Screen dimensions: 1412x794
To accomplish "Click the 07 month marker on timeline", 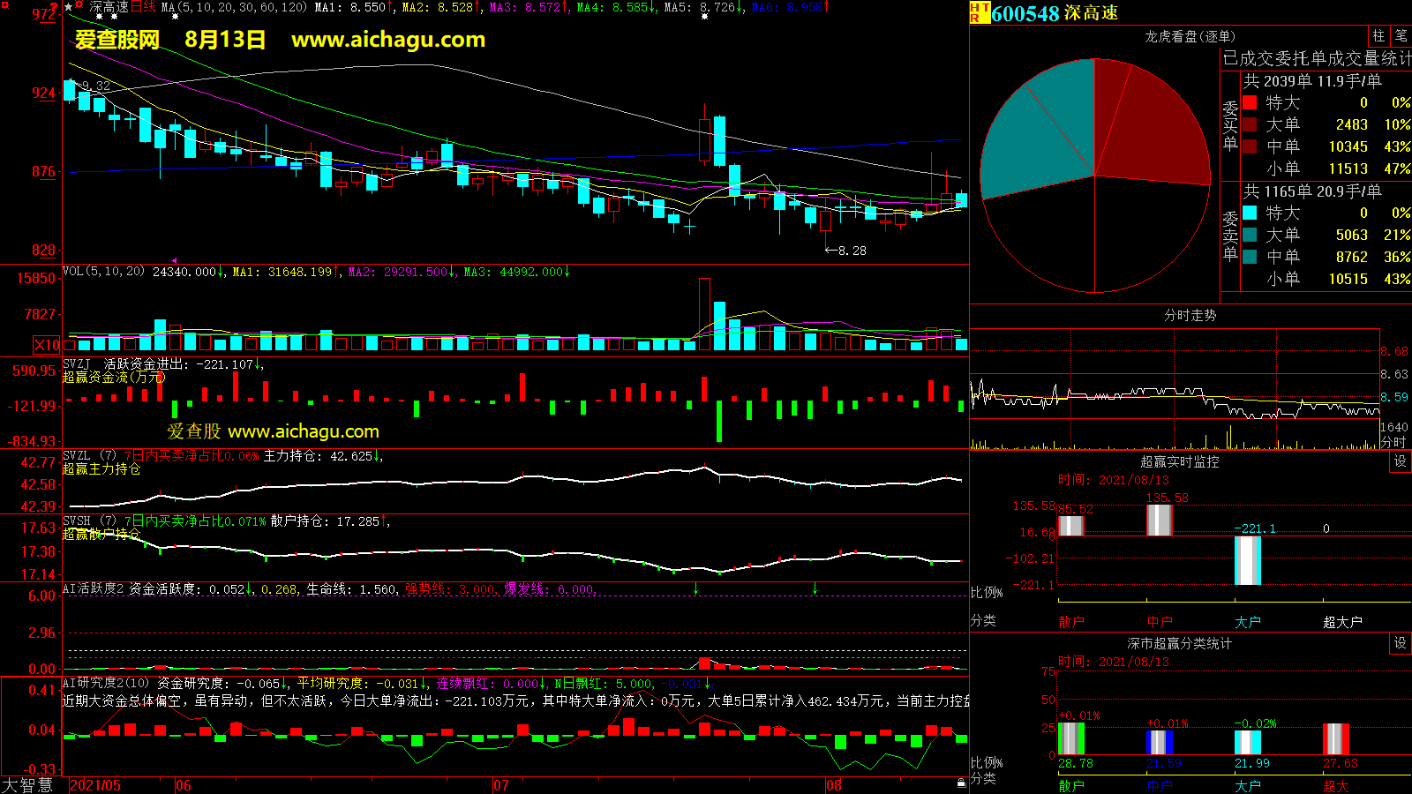I will (500, 785).
